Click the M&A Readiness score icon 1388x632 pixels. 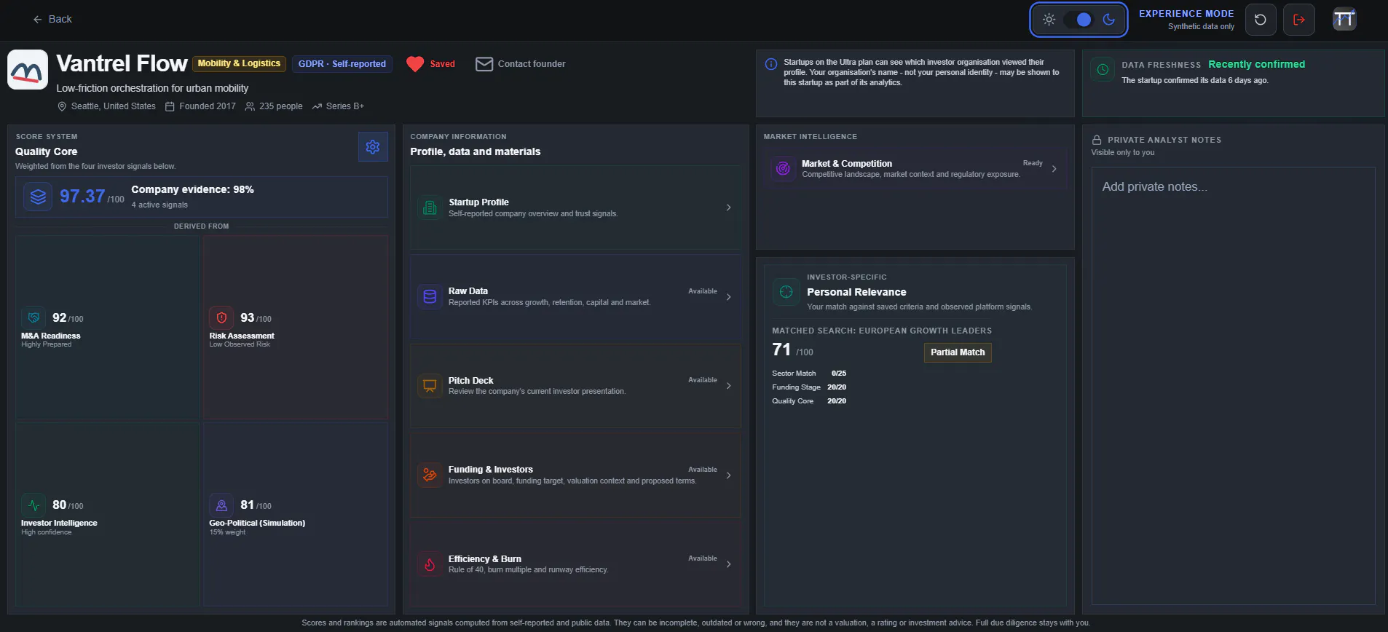tap(33, 317)
